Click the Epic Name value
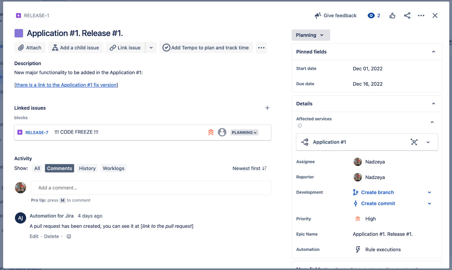This screenshot has width=452, height=270. tap(383, 234)
